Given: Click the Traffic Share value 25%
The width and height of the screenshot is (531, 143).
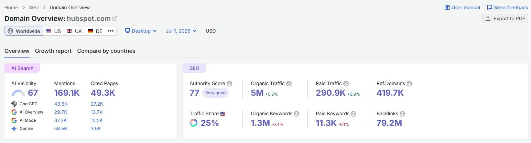Looking at the screenshot, I should tap(210, 123).
